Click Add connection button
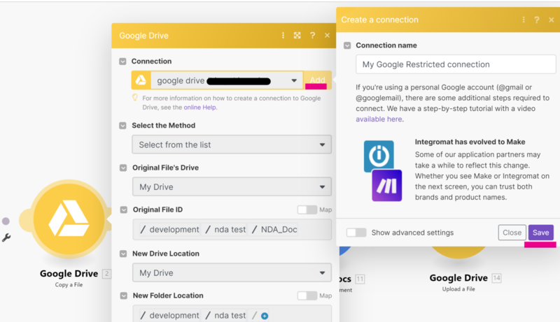The width and height of the screenshot is (560, 322). tap(317, 80)
